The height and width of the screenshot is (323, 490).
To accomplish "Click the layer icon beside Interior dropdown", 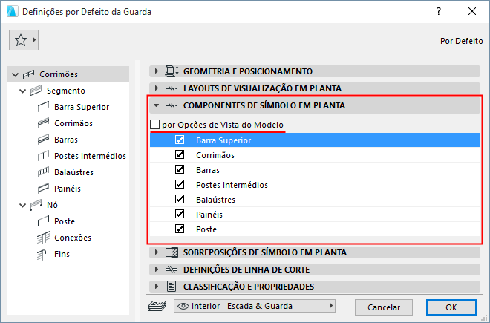I will (158, 306).
